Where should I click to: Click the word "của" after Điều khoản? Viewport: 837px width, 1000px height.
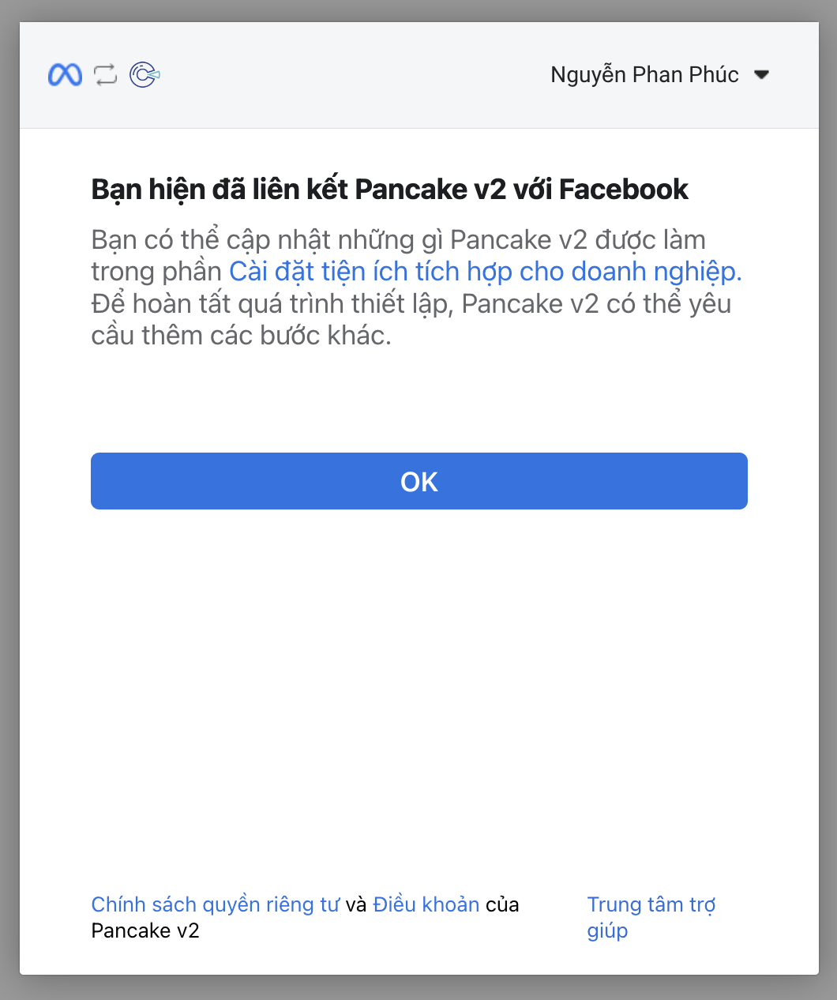502,904
